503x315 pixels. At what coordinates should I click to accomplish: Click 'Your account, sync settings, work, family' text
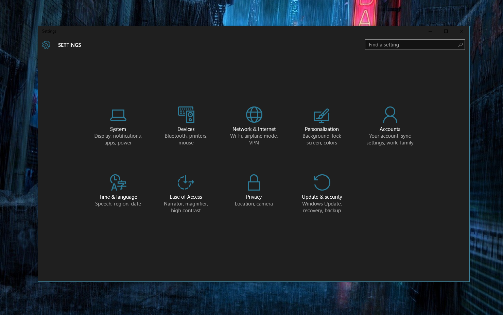pos(390,139)
